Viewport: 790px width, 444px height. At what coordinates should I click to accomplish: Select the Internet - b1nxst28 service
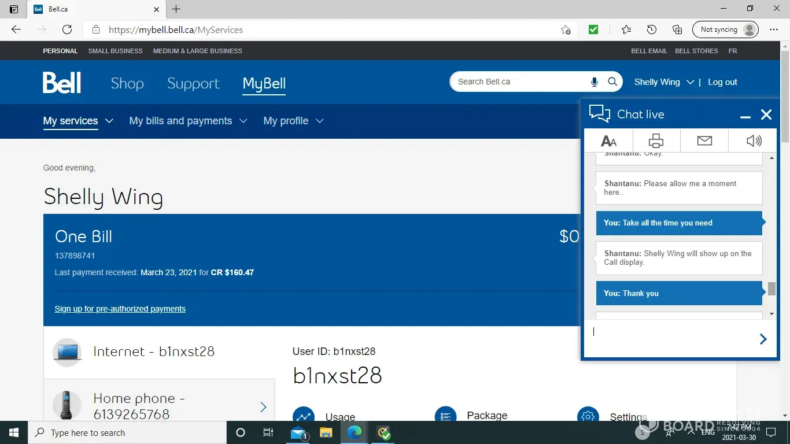point(159,352)
